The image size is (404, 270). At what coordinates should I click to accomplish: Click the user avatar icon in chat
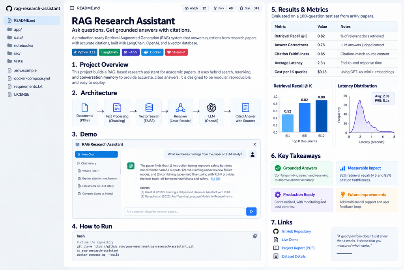[x=252, y=154]
